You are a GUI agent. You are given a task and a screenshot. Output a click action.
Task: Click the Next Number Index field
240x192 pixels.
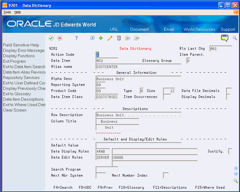[166, 175]
